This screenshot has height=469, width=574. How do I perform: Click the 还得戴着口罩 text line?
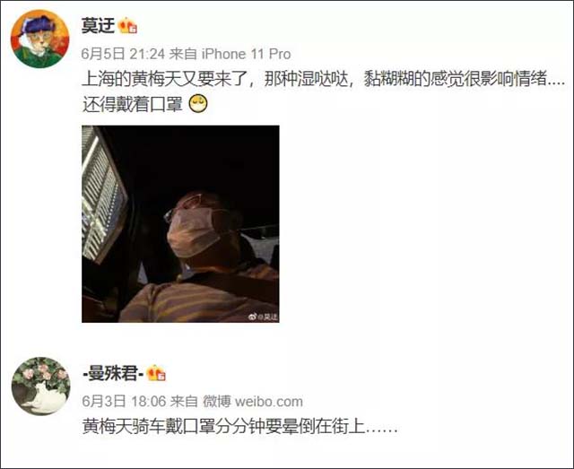point(133,104)
